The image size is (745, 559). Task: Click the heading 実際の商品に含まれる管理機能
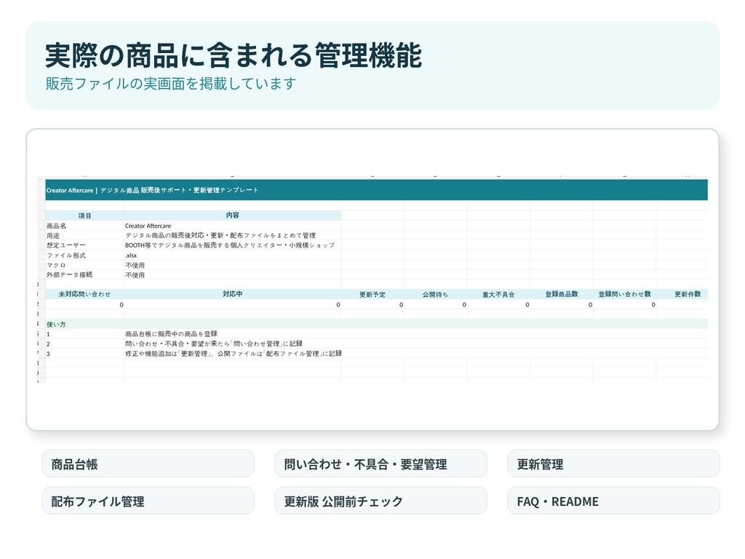[234, 55]
